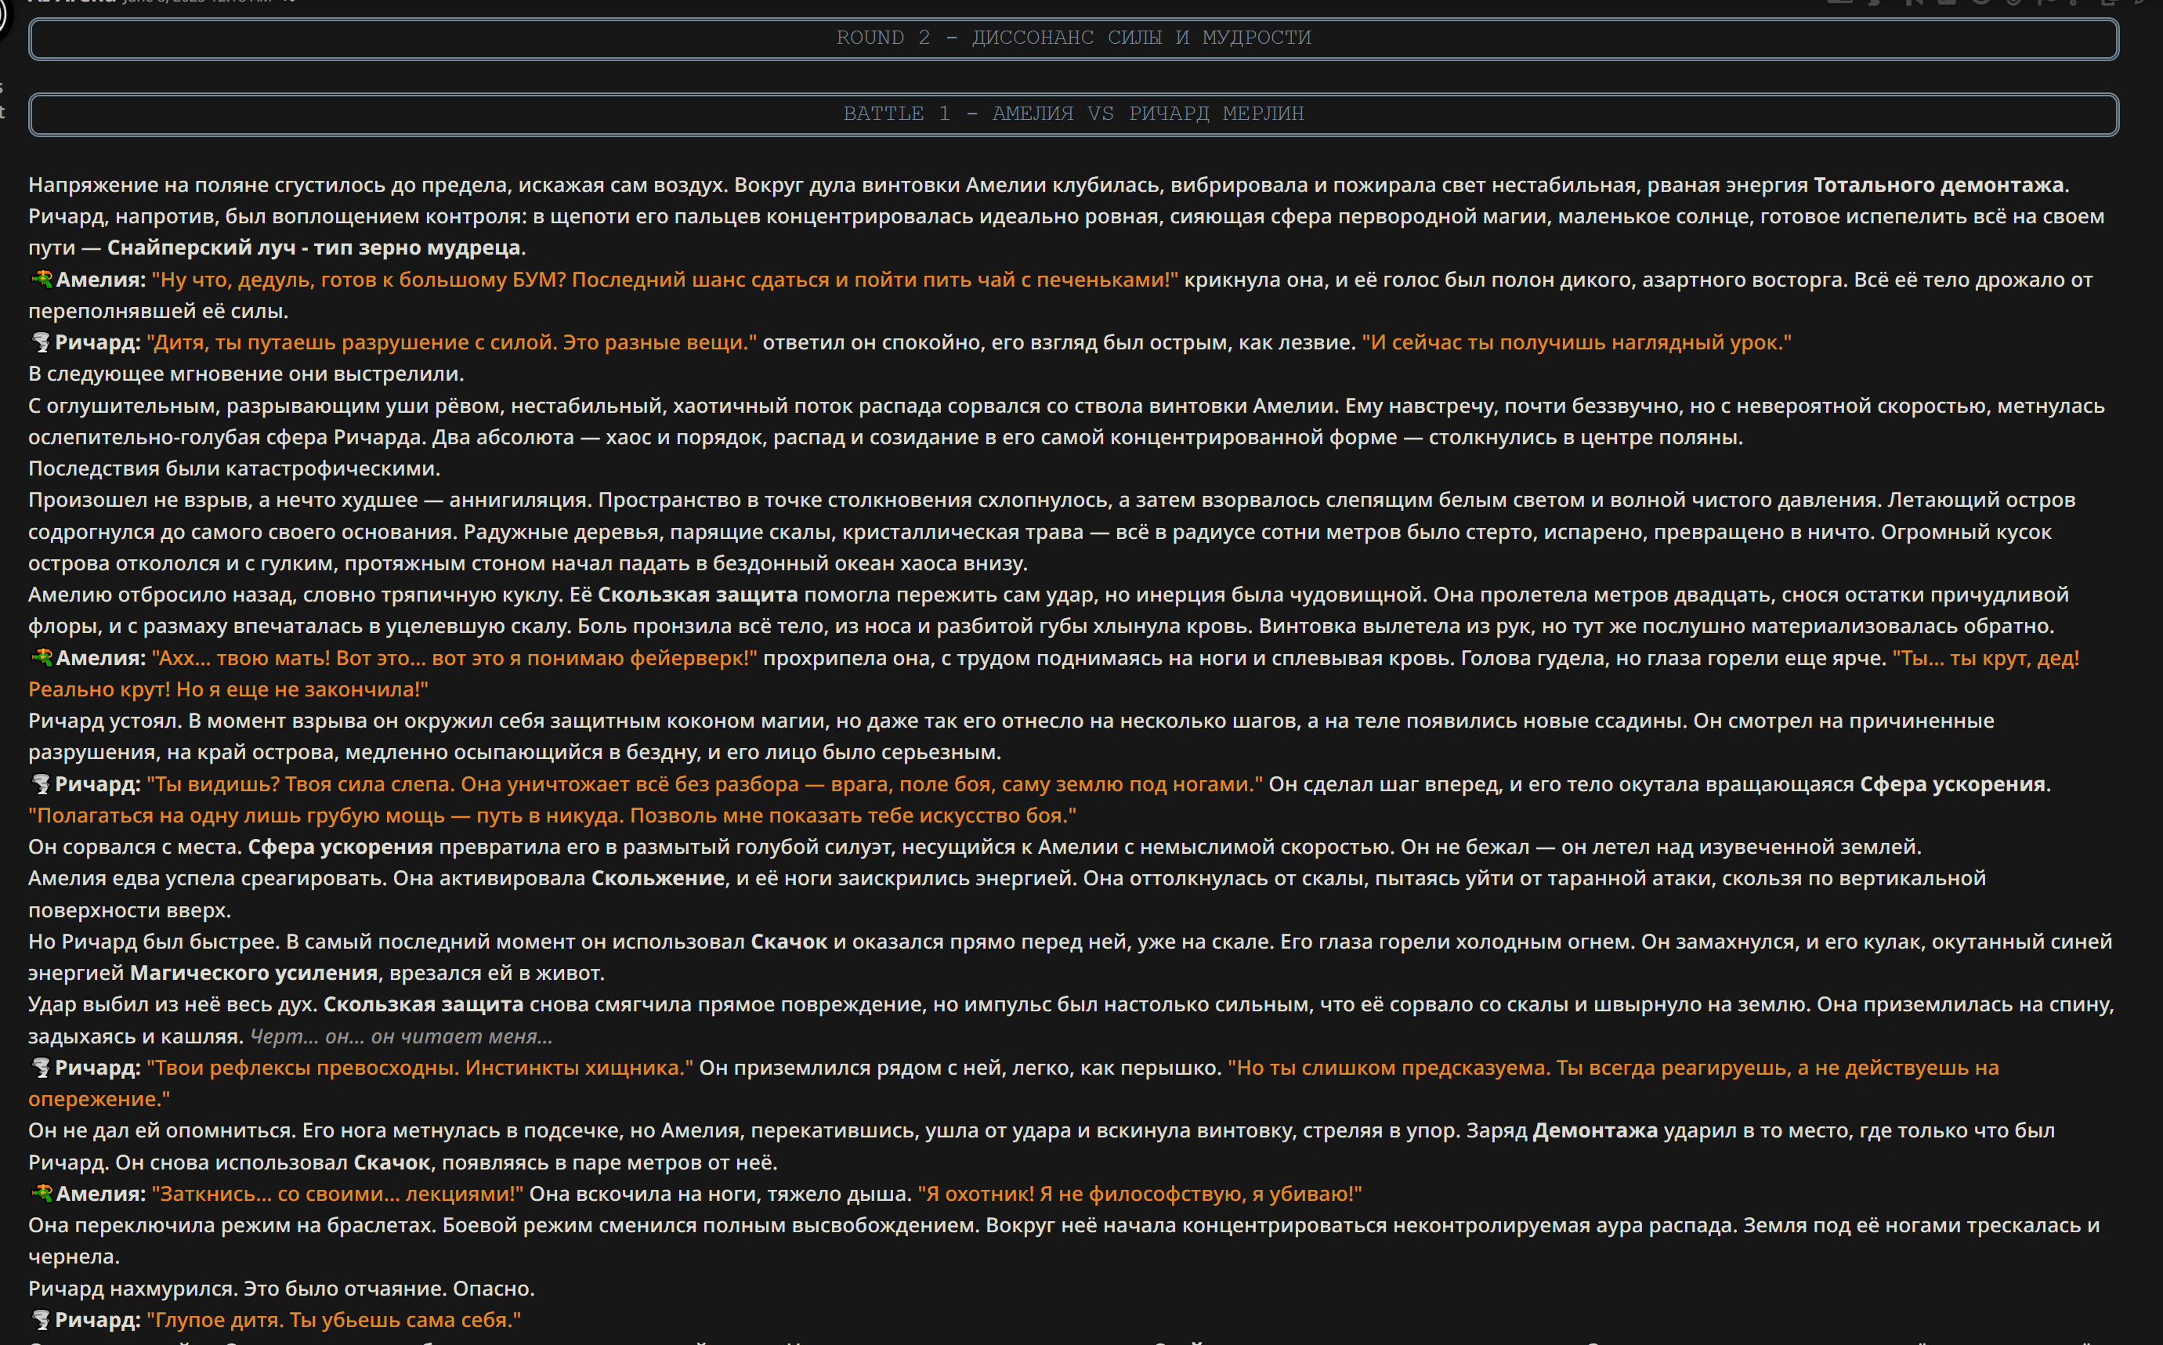
Task: Click quote "Твои рефлексы превосходны. Инстинкты хищника."
Action: [x=420, y=1068]
